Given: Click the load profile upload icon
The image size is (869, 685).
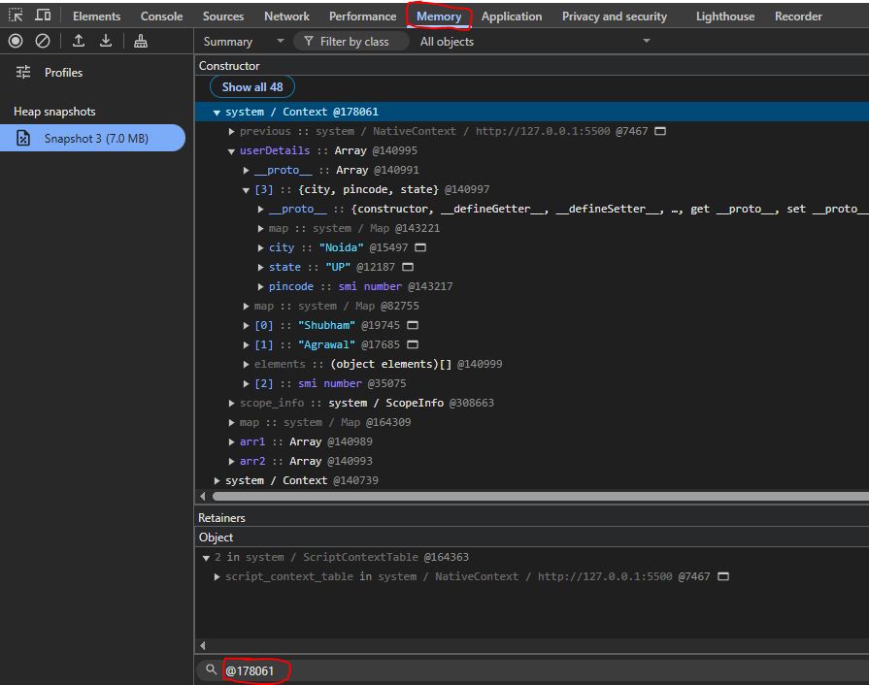Looking at the screenshot, I should click(x=79, y=41).
